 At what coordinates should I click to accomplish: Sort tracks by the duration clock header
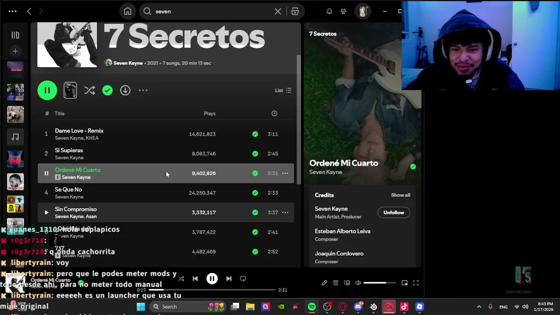(x=274, y=113)
